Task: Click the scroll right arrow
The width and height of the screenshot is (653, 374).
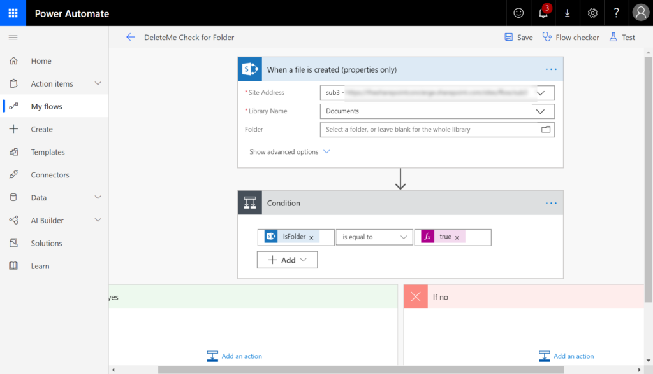Action: (640, 370)
